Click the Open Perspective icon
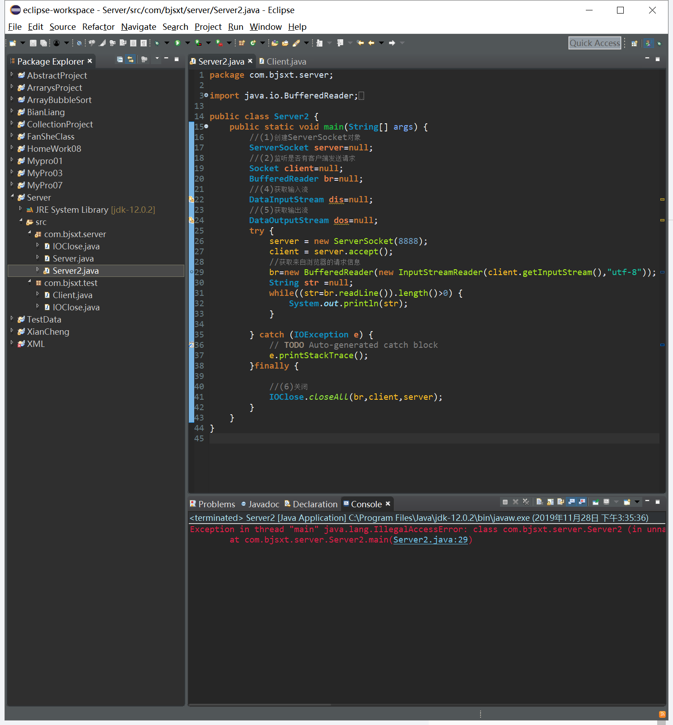 634,43
